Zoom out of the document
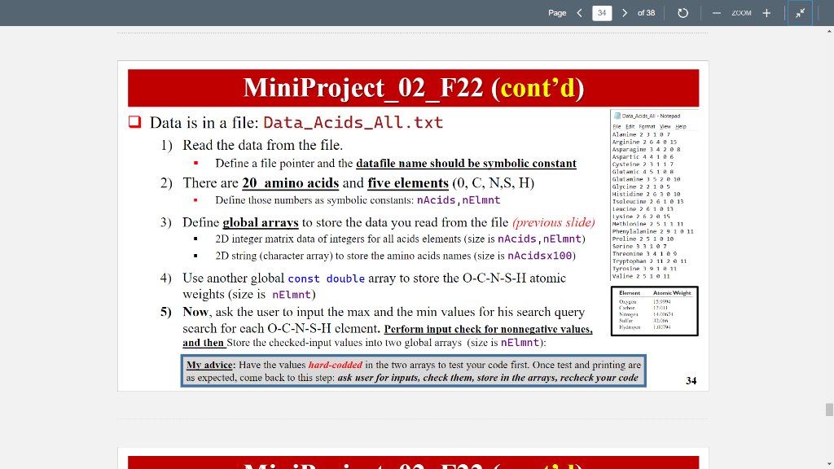Image resolution: width=834 pixels, height=469 pixels. [718, 11]
